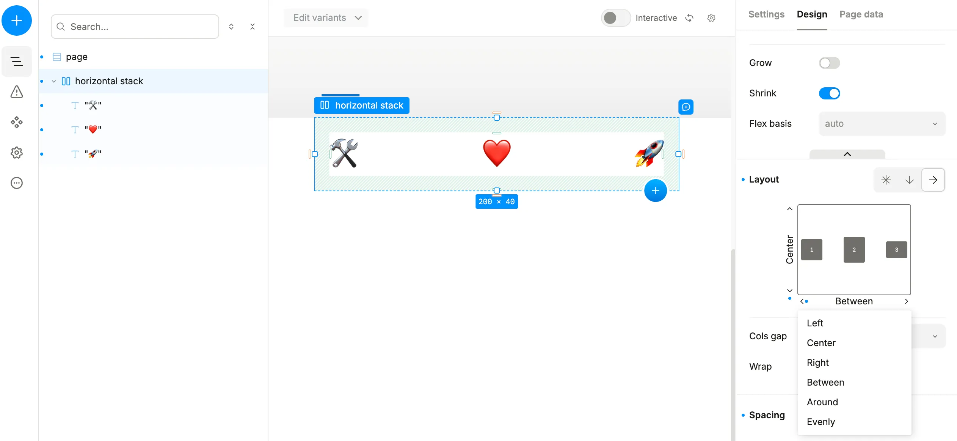
Task: Open the components diamond icon panel
Action: point(17,122)
